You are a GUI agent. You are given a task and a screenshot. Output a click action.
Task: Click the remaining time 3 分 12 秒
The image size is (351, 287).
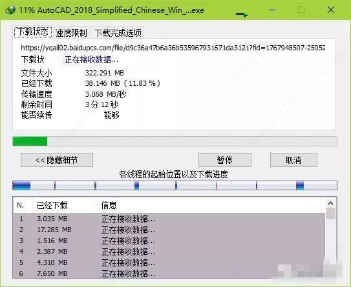(x=101, y=104)
